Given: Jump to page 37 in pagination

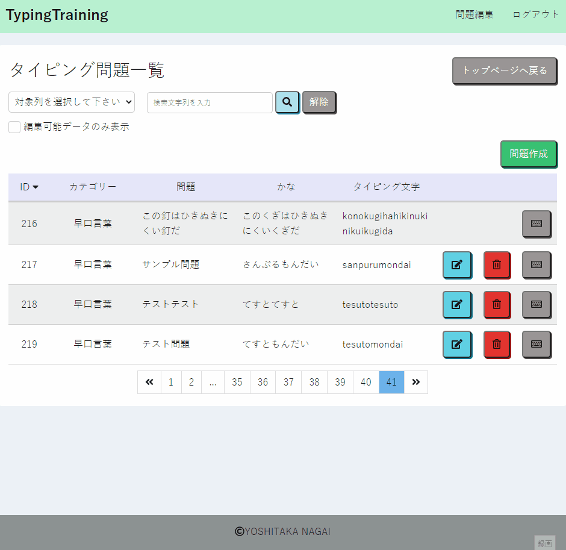Looking at the screenshot, I should tap(288, 382).
